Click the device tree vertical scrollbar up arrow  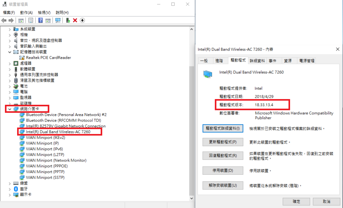(192, 29)
